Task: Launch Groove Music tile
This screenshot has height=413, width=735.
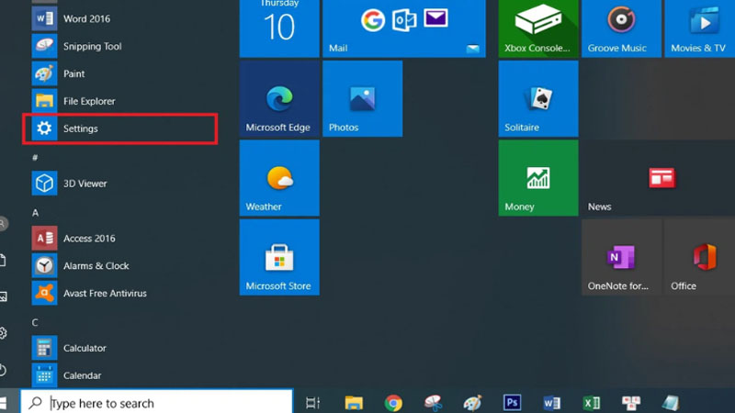Action: tap(621, 28)
